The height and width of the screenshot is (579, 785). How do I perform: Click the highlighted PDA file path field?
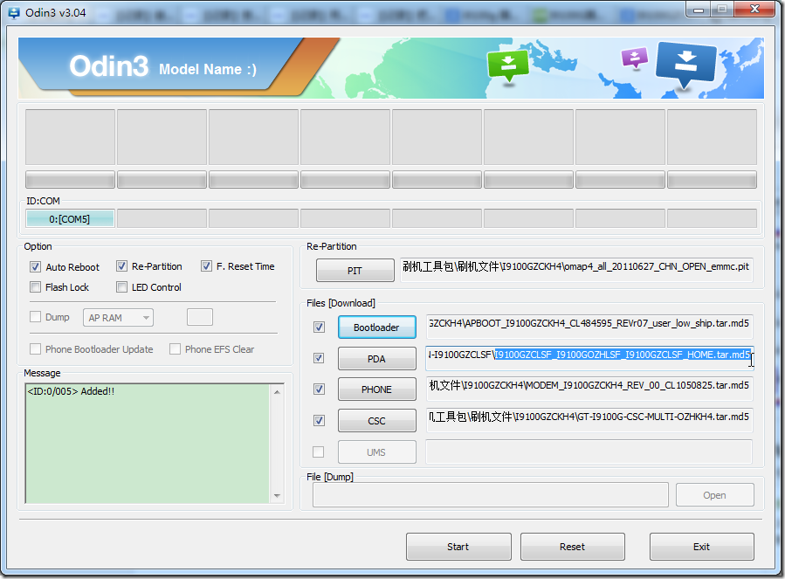(589, 358)
